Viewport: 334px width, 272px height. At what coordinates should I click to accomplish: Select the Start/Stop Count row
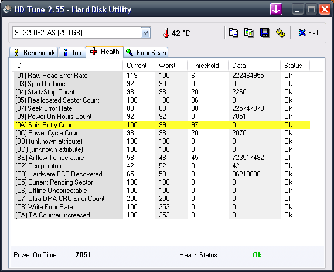(x=162, y=92)
